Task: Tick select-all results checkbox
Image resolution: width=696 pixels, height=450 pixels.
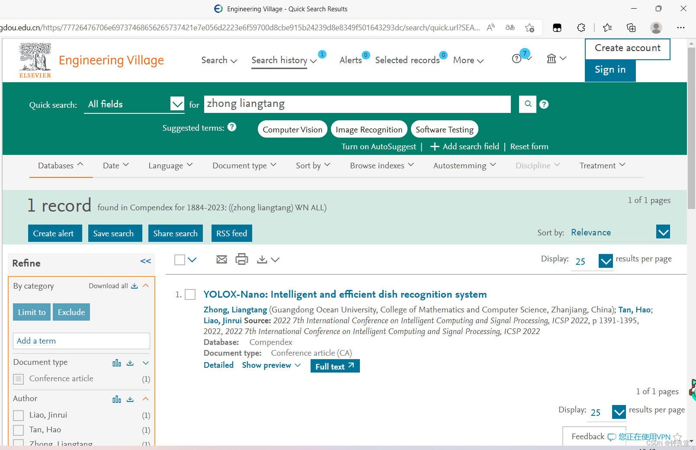Action: click(x=180, y=260)
